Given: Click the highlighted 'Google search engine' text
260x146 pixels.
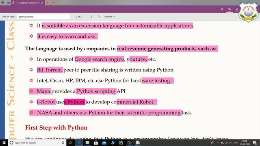Looking at the screenshot, I should click(x=99, y=59).
